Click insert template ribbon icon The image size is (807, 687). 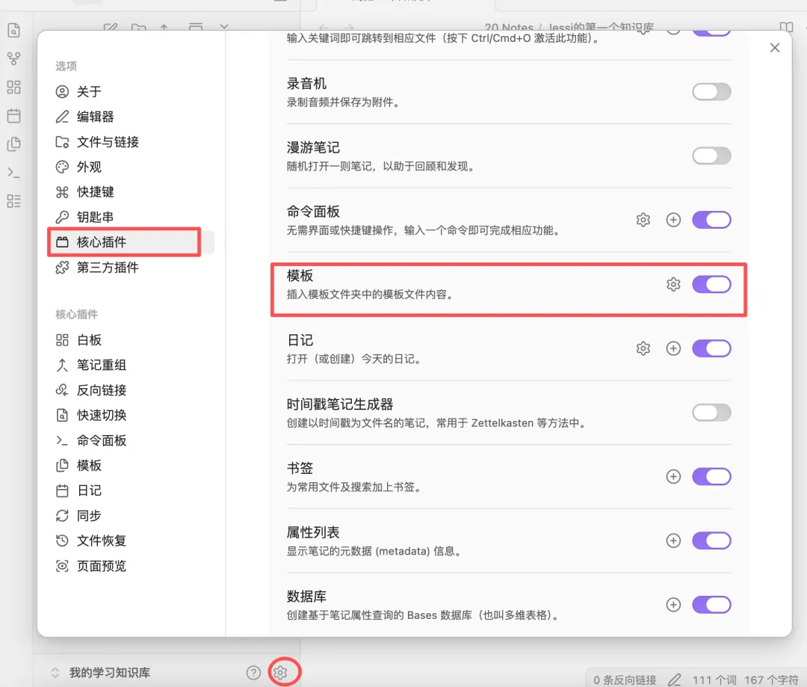(x=14, y=144)
